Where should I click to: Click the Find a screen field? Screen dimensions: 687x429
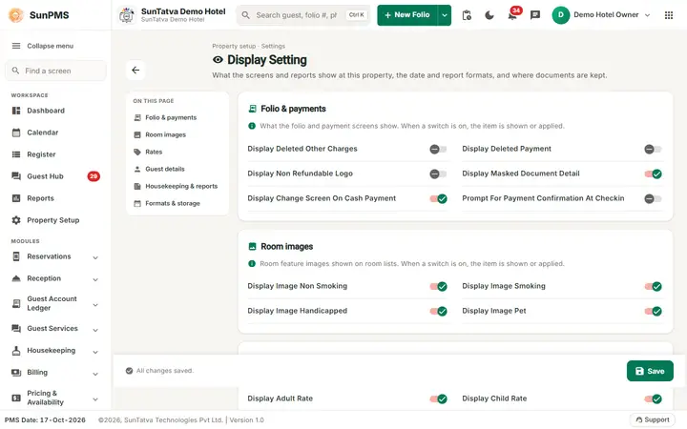tap(55, 71)
